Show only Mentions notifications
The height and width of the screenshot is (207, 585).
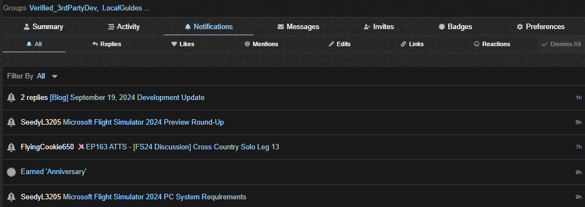click(261, 44)
